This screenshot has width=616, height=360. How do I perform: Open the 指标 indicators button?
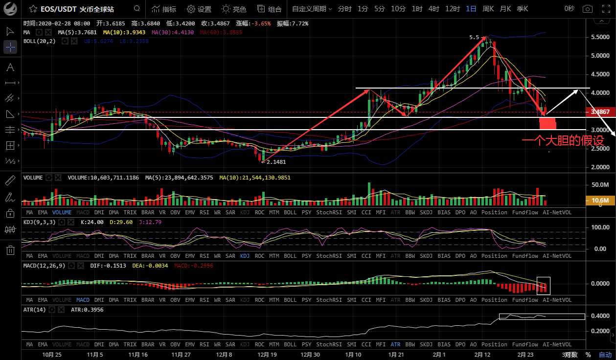[164, 9]
